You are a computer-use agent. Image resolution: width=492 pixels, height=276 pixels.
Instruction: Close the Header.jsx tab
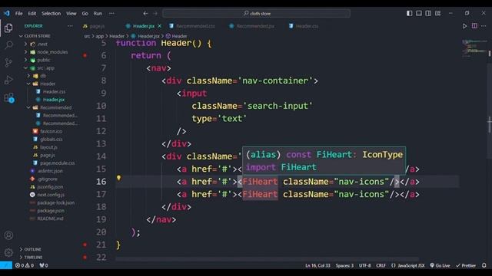coord(159,26)
